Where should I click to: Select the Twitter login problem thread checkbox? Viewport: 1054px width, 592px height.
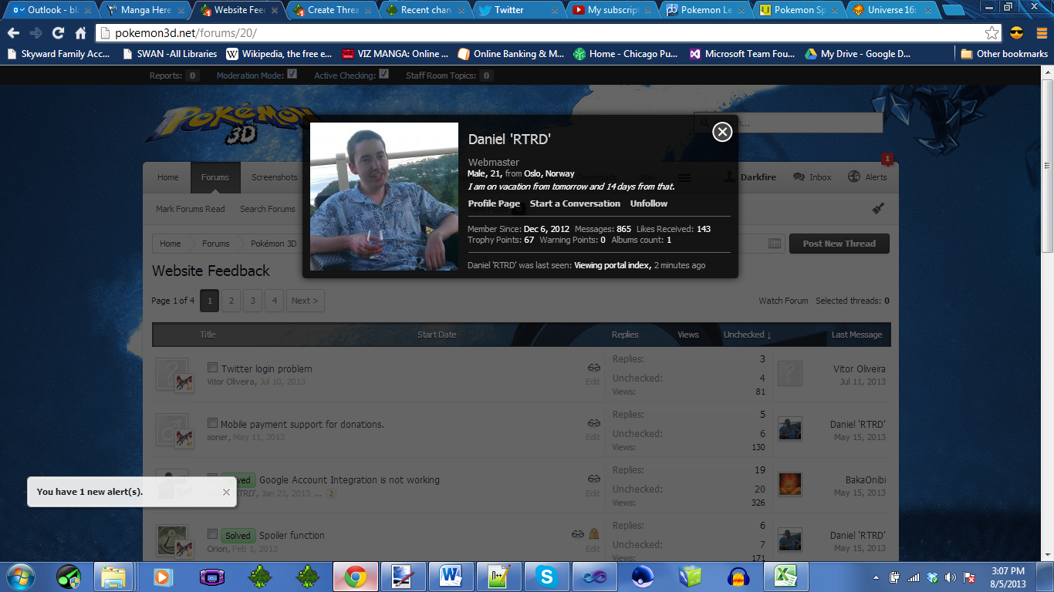[x=213, y=368]
